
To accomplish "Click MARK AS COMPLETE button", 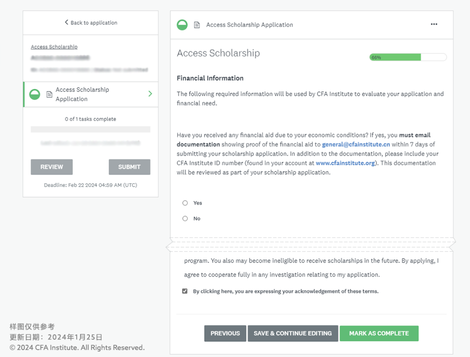I will pyautogui.click(x=379, y=333).
